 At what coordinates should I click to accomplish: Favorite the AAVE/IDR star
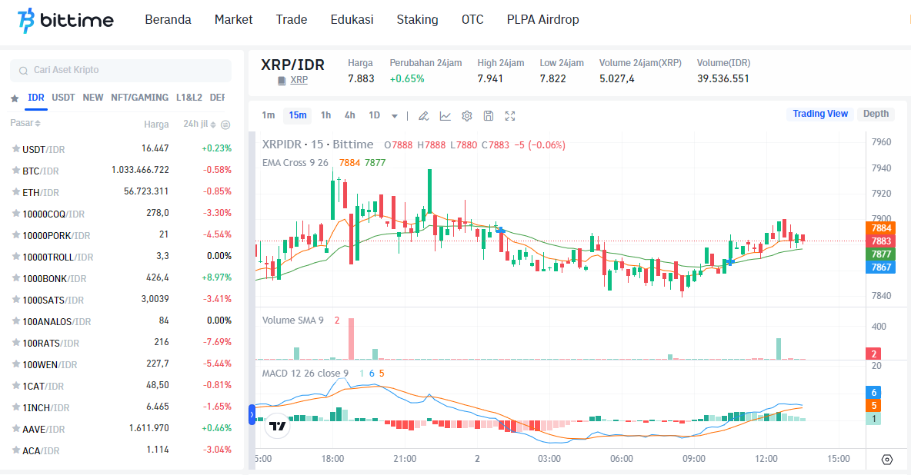click(x=15, y=429)
